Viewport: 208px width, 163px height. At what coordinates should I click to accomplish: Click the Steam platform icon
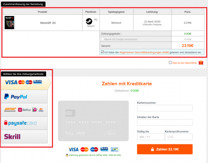tap(89, 21)
